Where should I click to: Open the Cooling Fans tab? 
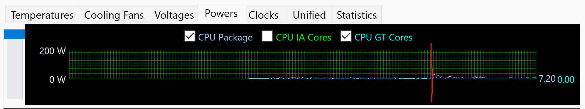tap(114, 15)
